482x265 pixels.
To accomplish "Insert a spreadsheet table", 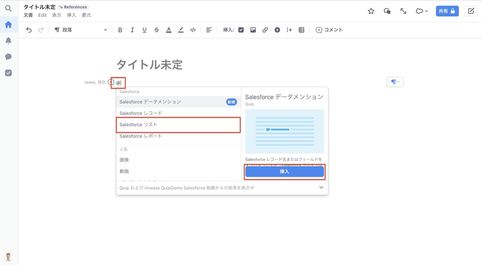I will (x=302, y=30).
